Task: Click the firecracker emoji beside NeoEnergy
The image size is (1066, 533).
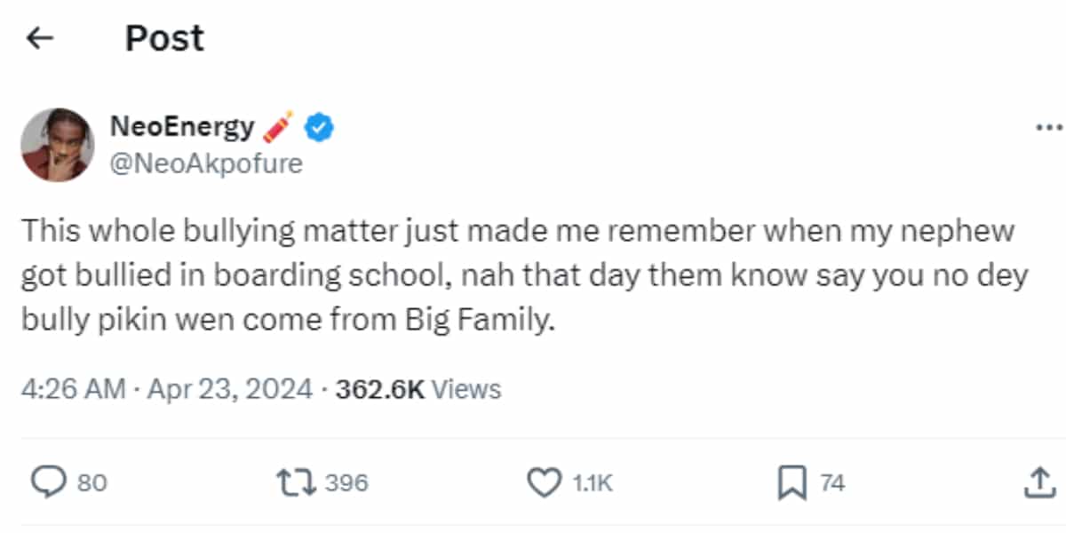Action: (x=279, y=128)
